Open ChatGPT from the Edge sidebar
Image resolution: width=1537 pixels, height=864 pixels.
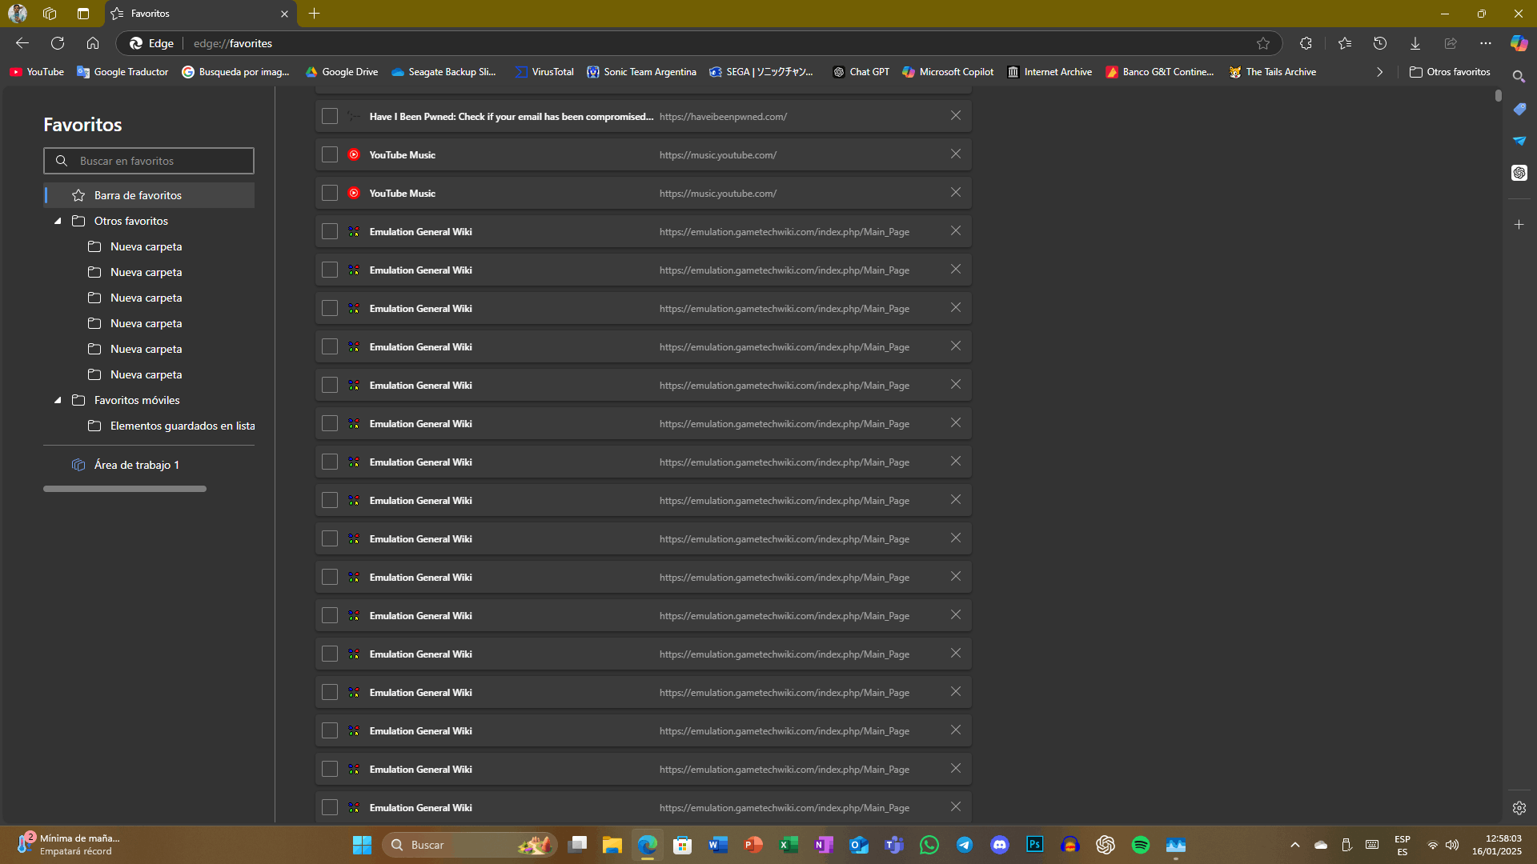click(x=1520, y=173)
